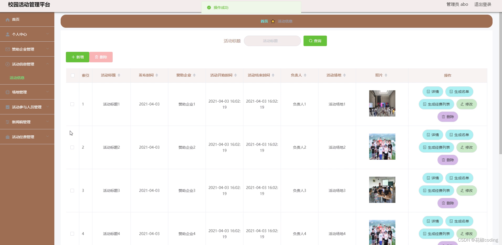Viewport: 502px width, 245px height.
Task: Open 详情 for 活动标题4
Action: (x=433, y=221)
